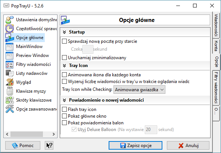Open the Animowana gwiazdka dropdown

tap(139, 90)
